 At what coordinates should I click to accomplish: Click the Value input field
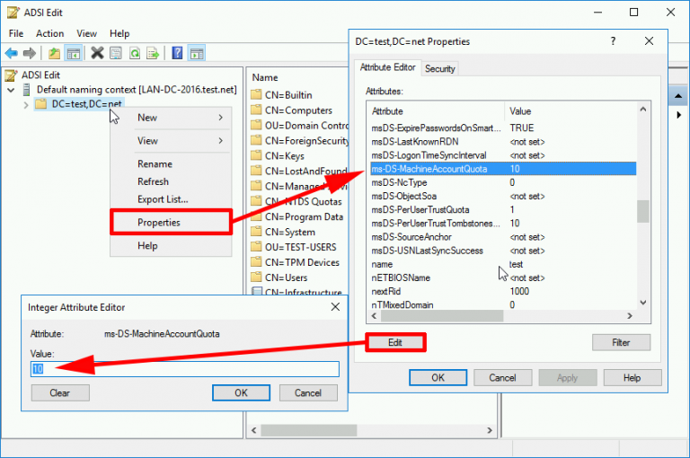pos(184,369)
